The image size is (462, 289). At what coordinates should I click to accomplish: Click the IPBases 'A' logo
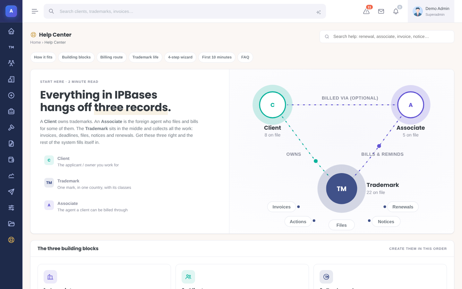(x=11, y=11)
